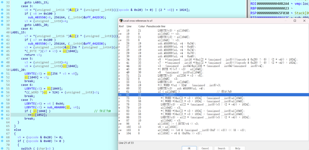Click the Xref type column header
The height and width of the screenshot is (150, 309).
click(x=121, y=26)
